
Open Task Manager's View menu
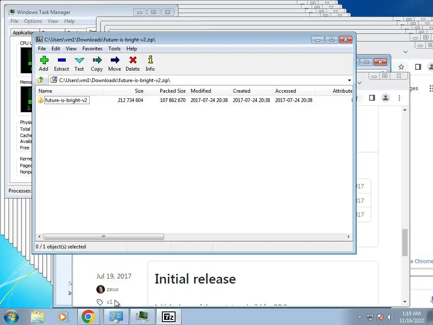click(x=53, y=21)
